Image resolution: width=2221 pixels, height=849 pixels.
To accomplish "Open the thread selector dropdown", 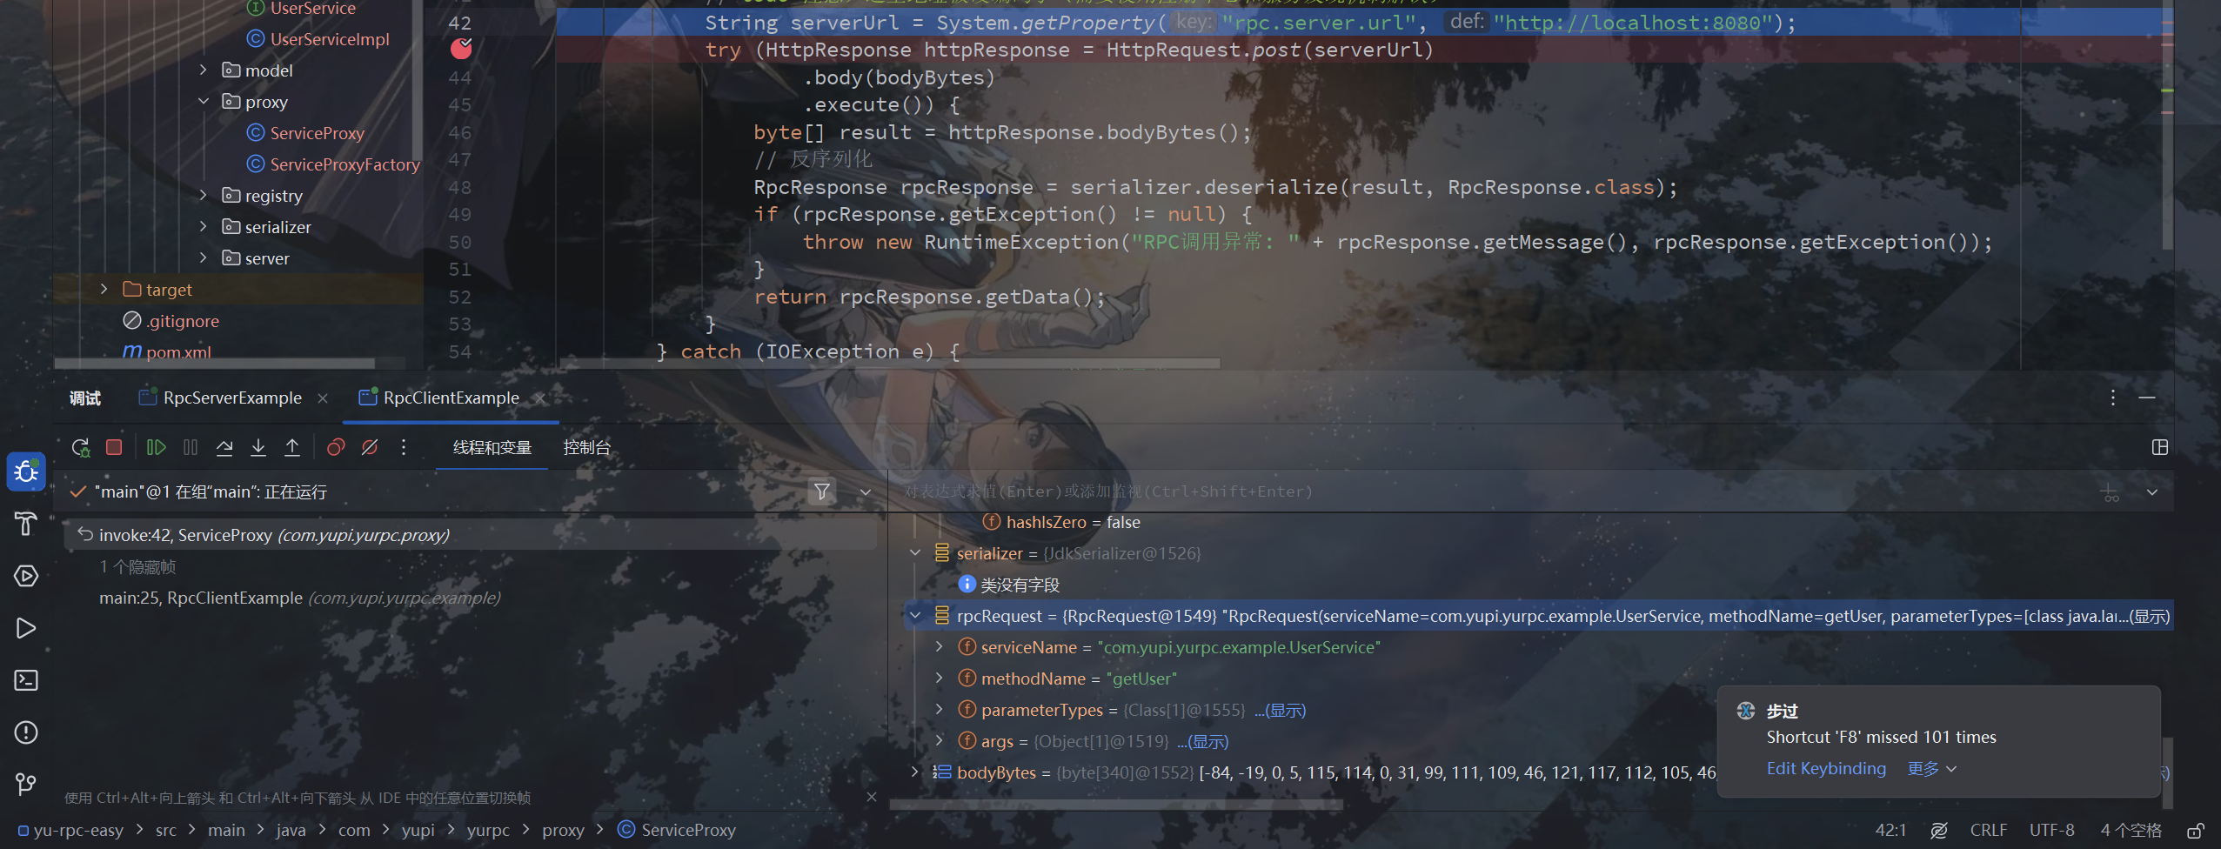I will coord(866,492).
